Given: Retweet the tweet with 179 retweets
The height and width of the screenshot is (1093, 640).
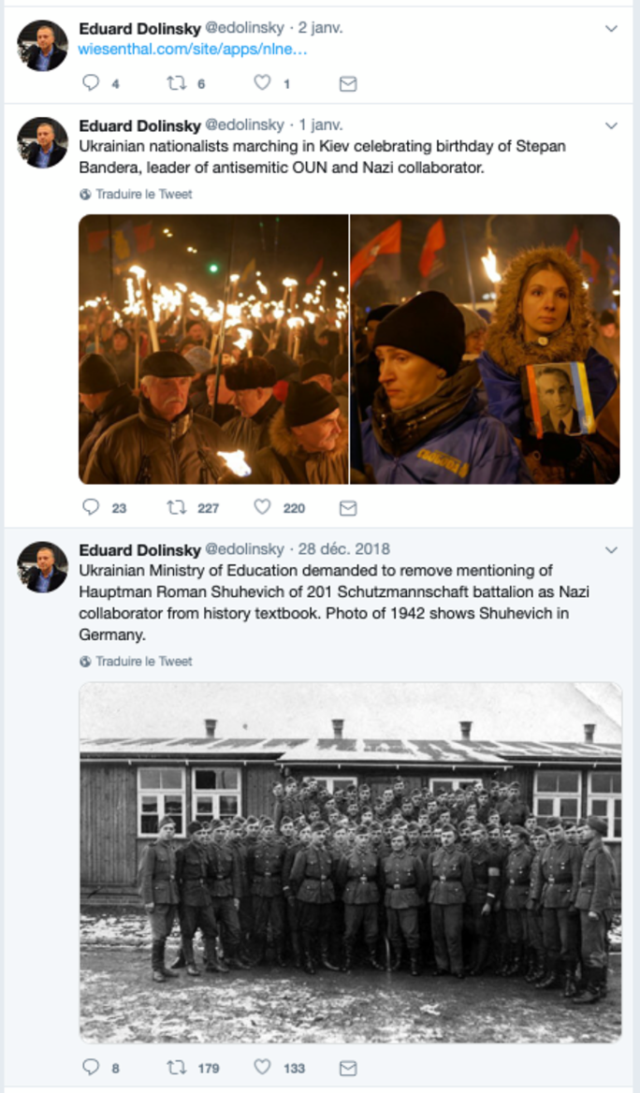Looking at the screenshot, I should tap(176, 1067).
